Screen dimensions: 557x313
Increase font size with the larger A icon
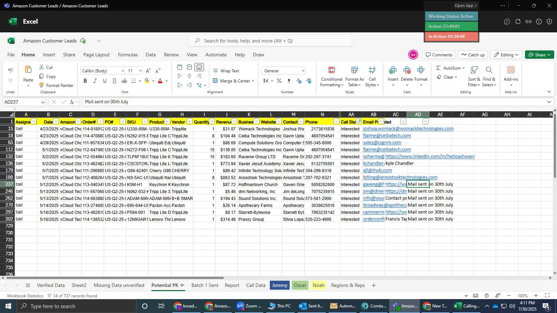148,71
